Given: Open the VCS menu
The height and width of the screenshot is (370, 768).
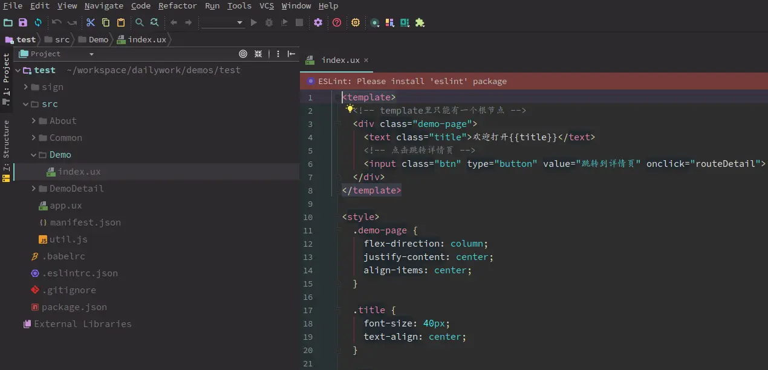Looking at the screenshot, I should (267, 5).
